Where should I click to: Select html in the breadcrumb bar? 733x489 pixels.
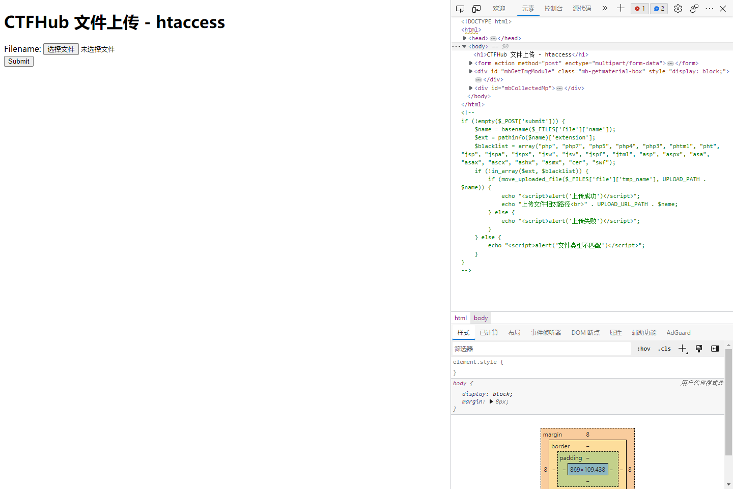tap(461, 318)
